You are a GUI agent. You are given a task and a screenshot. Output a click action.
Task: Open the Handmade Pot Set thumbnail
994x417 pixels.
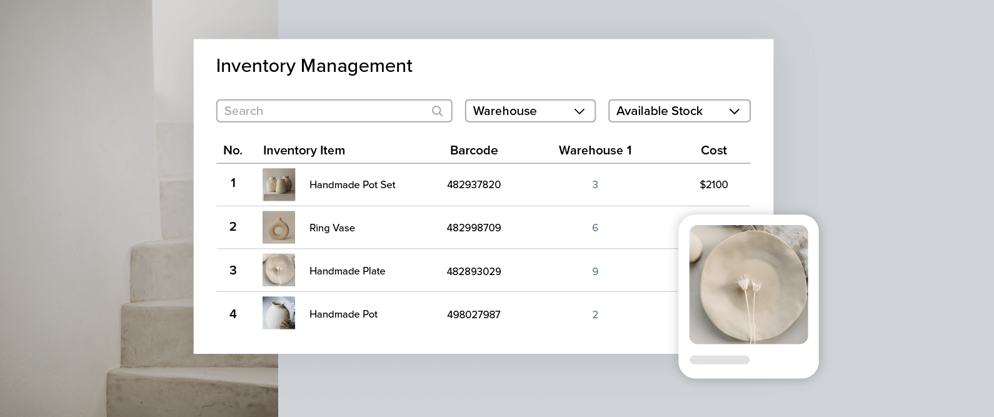click(279, 184)
